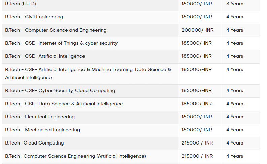Select the B.Tech - Civil Engineering row

(34, 17)
